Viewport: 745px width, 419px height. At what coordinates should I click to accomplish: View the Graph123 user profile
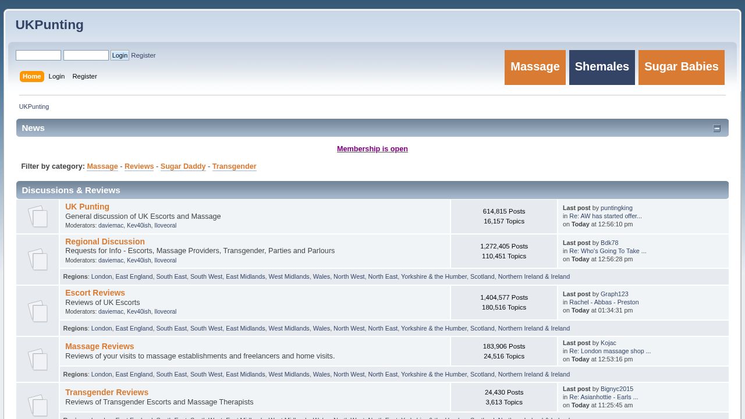[615, 294]
